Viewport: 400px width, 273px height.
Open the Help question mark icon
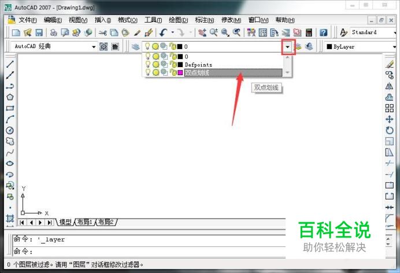[324, 32]
